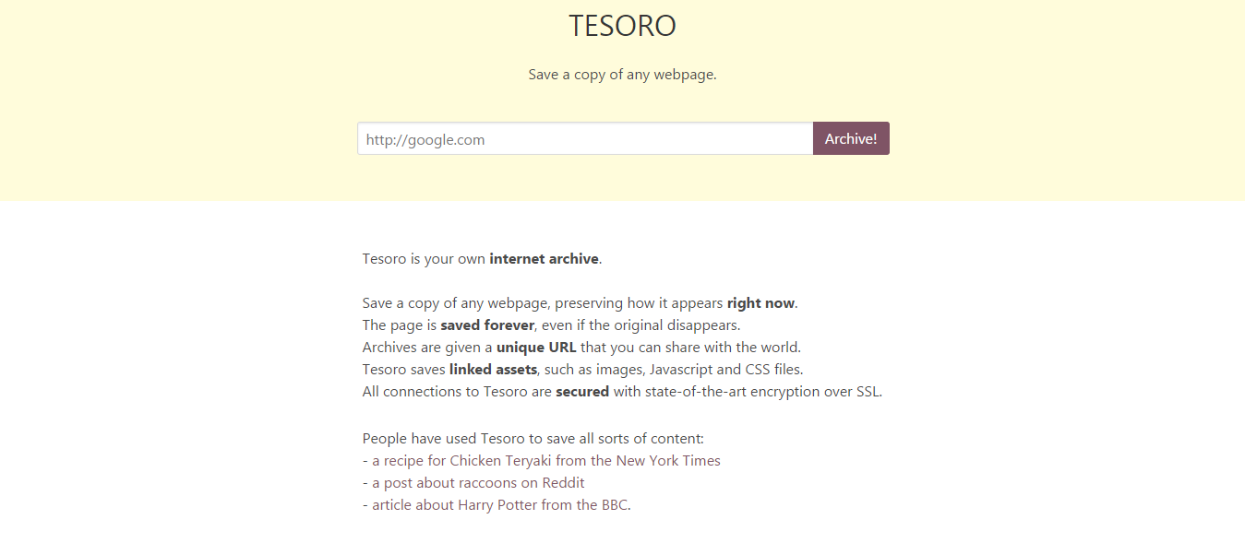Click the bold unique URL text

pos(535,347)
